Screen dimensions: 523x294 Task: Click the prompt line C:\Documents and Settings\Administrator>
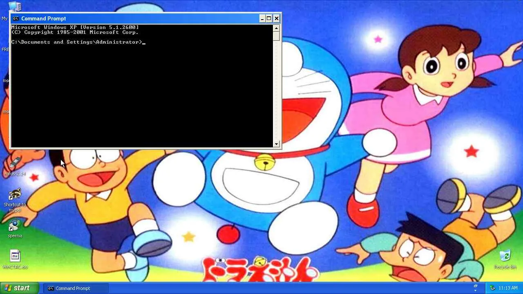pyautogui.click(x=77, y=42)
